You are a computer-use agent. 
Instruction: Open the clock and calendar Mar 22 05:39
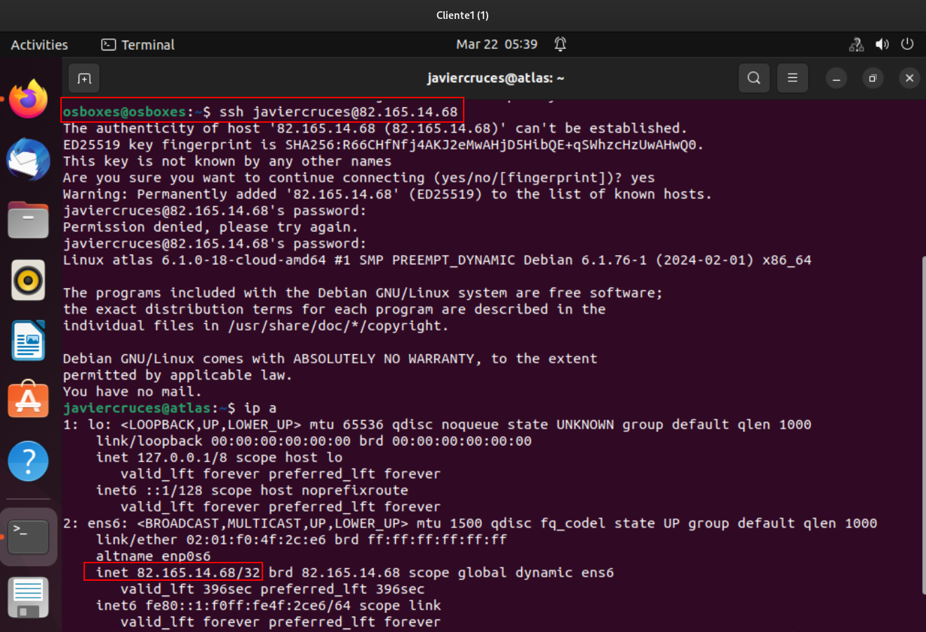[x=497, y=44]
